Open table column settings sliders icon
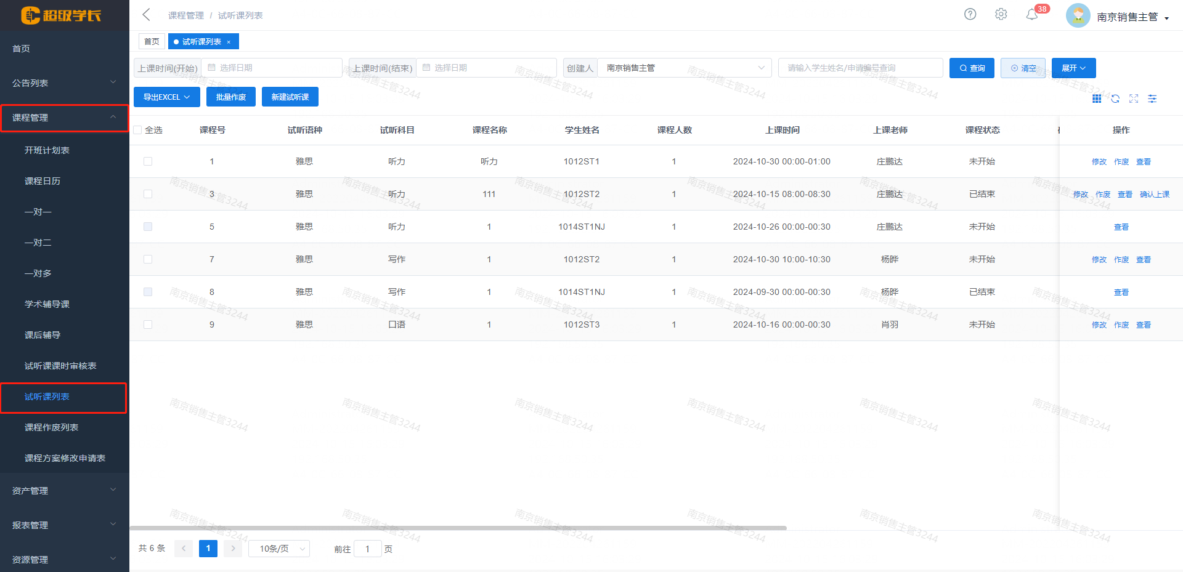Image resolution: width=1183 pixels, height=572 pixels. click(1152, 99)
